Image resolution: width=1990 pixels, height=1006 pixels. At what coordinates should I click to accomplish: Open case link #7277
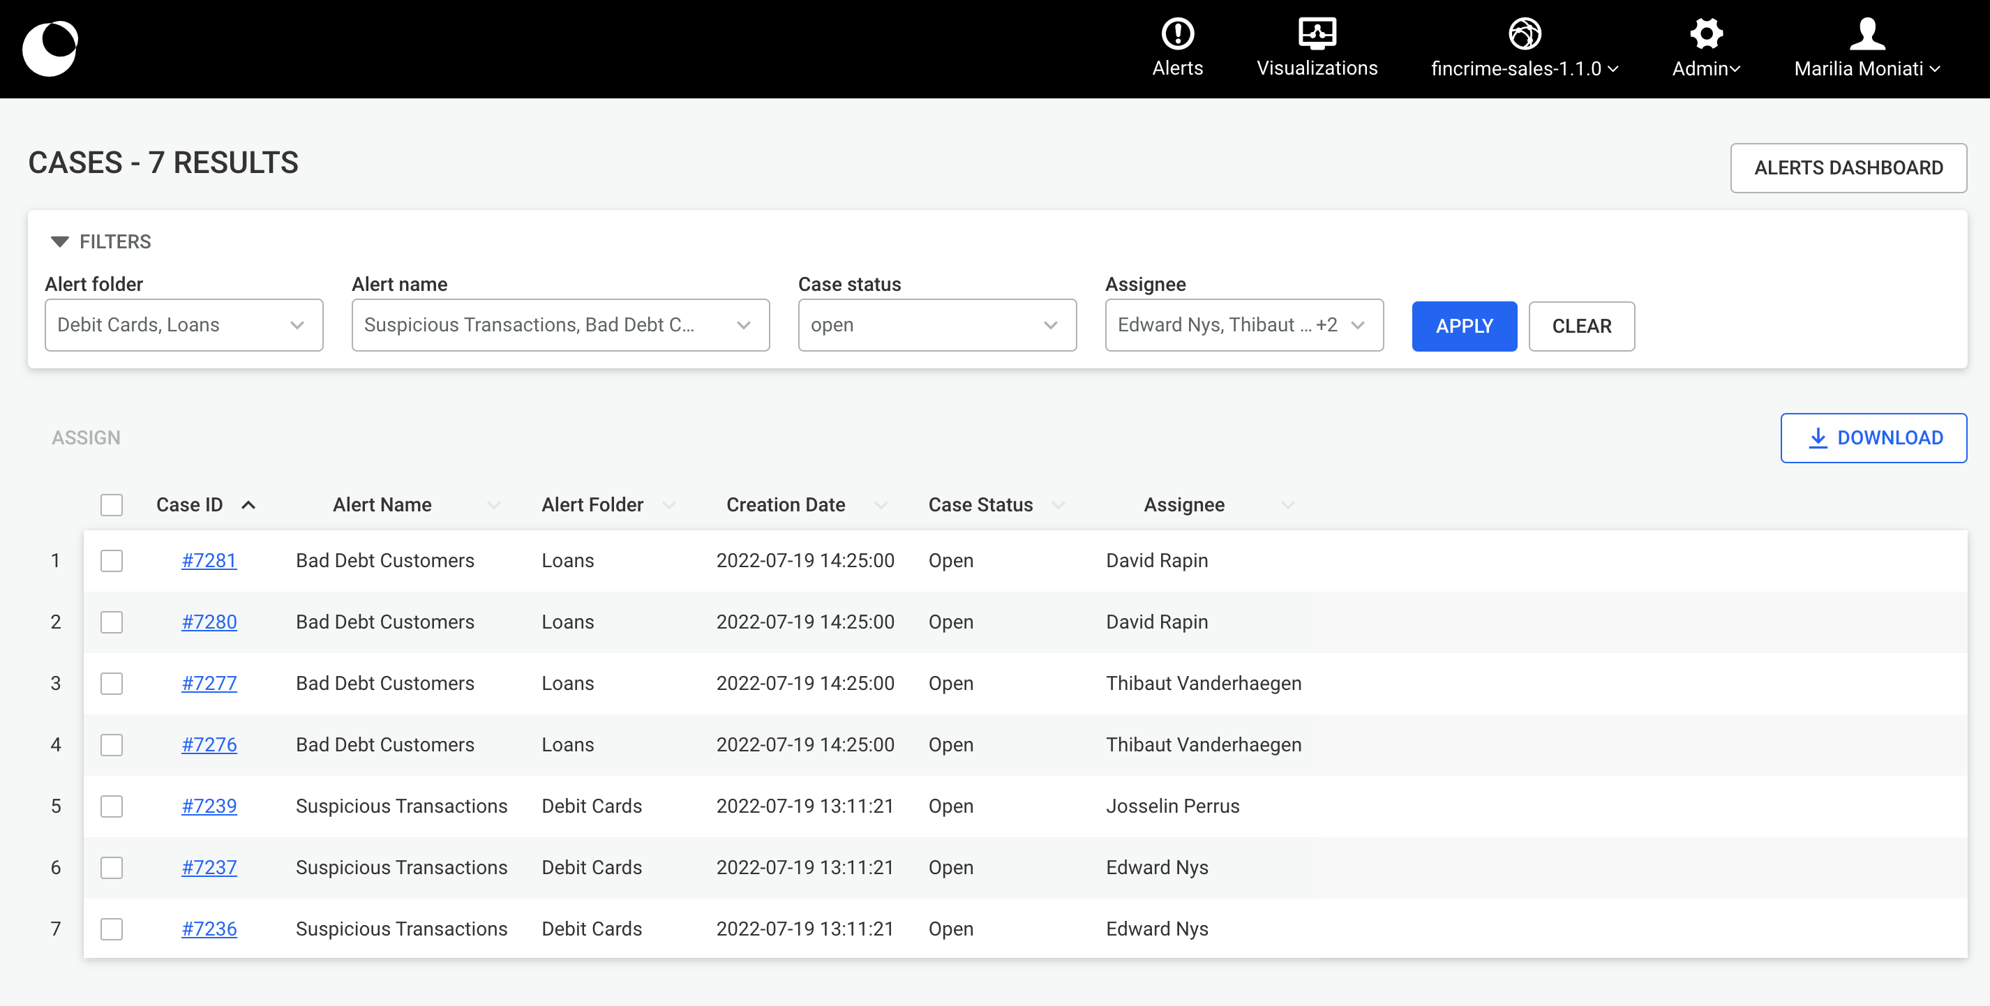point(209,684)
